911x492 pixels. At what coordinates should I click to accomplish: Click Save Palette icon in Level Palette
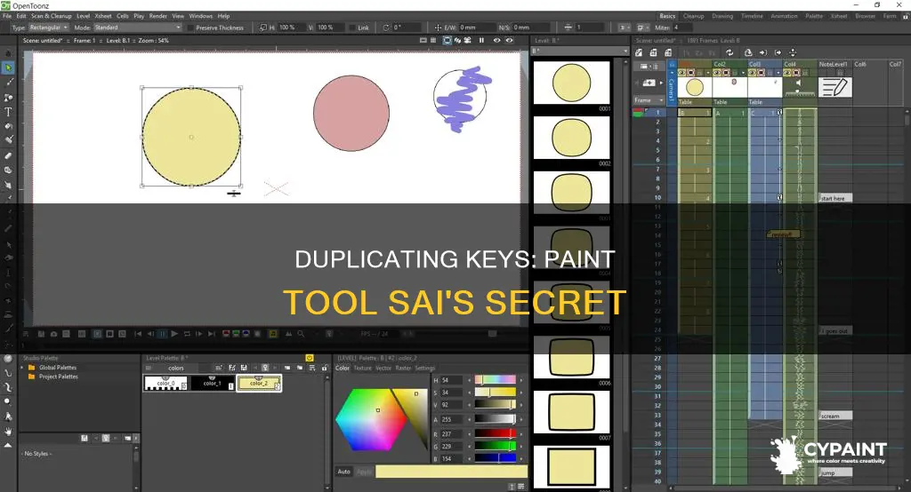click(244, 368)
